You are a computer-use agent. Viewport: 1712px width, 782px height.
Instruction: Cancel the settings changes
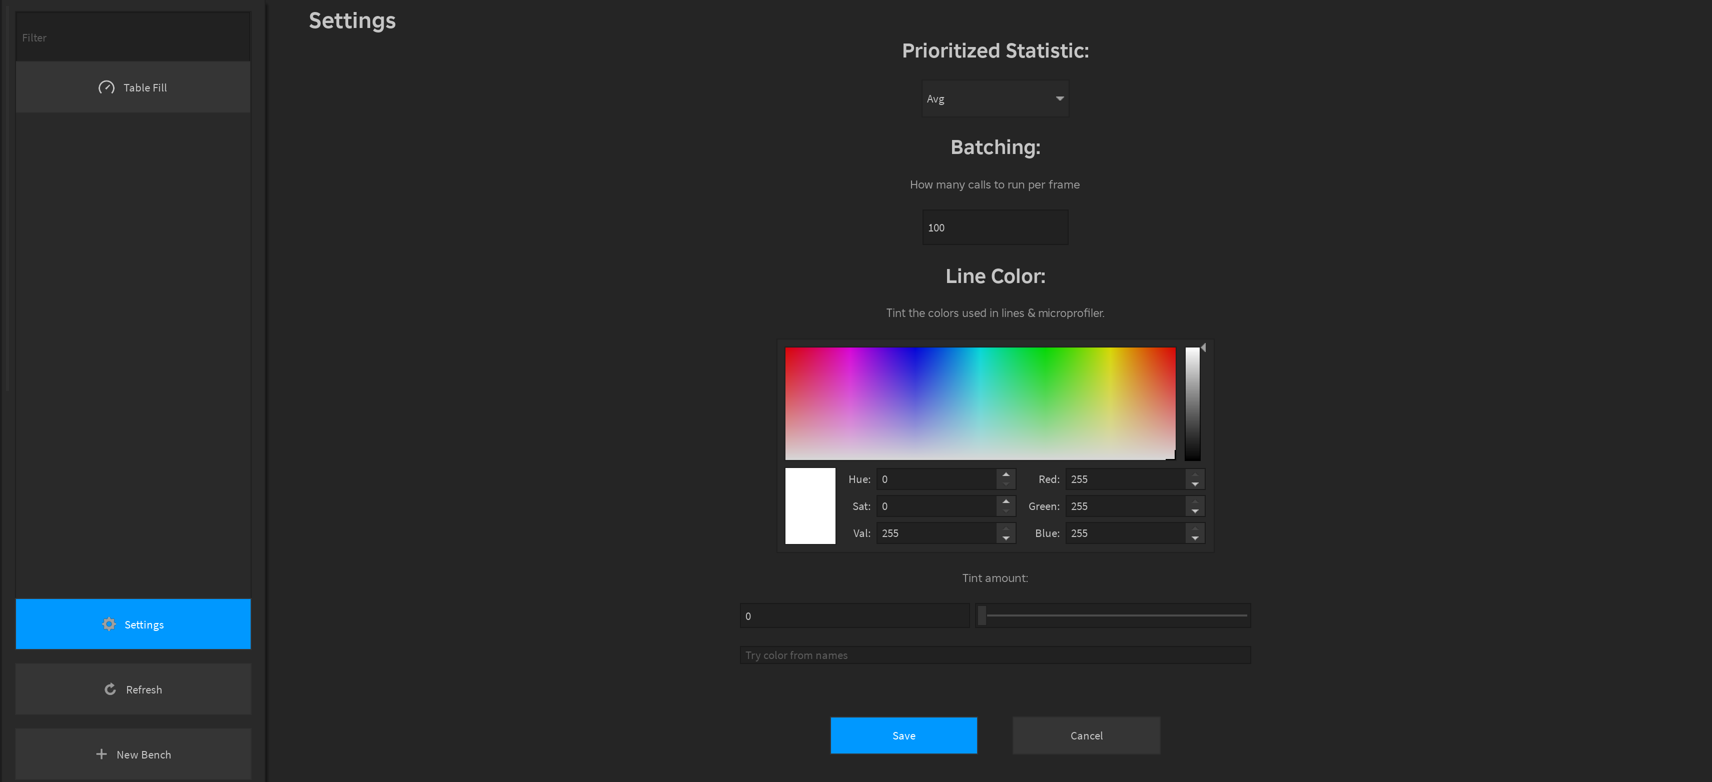1086,735
